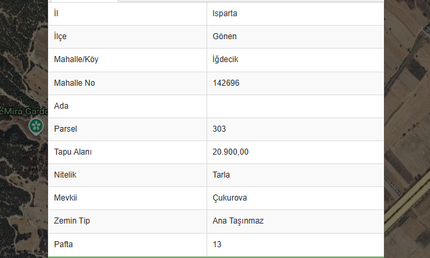Select the Parsel value 303

pos(219,129)
